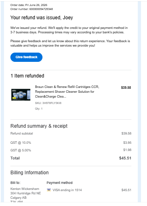Click the Total amount $45.51

(x=125, y=158)
